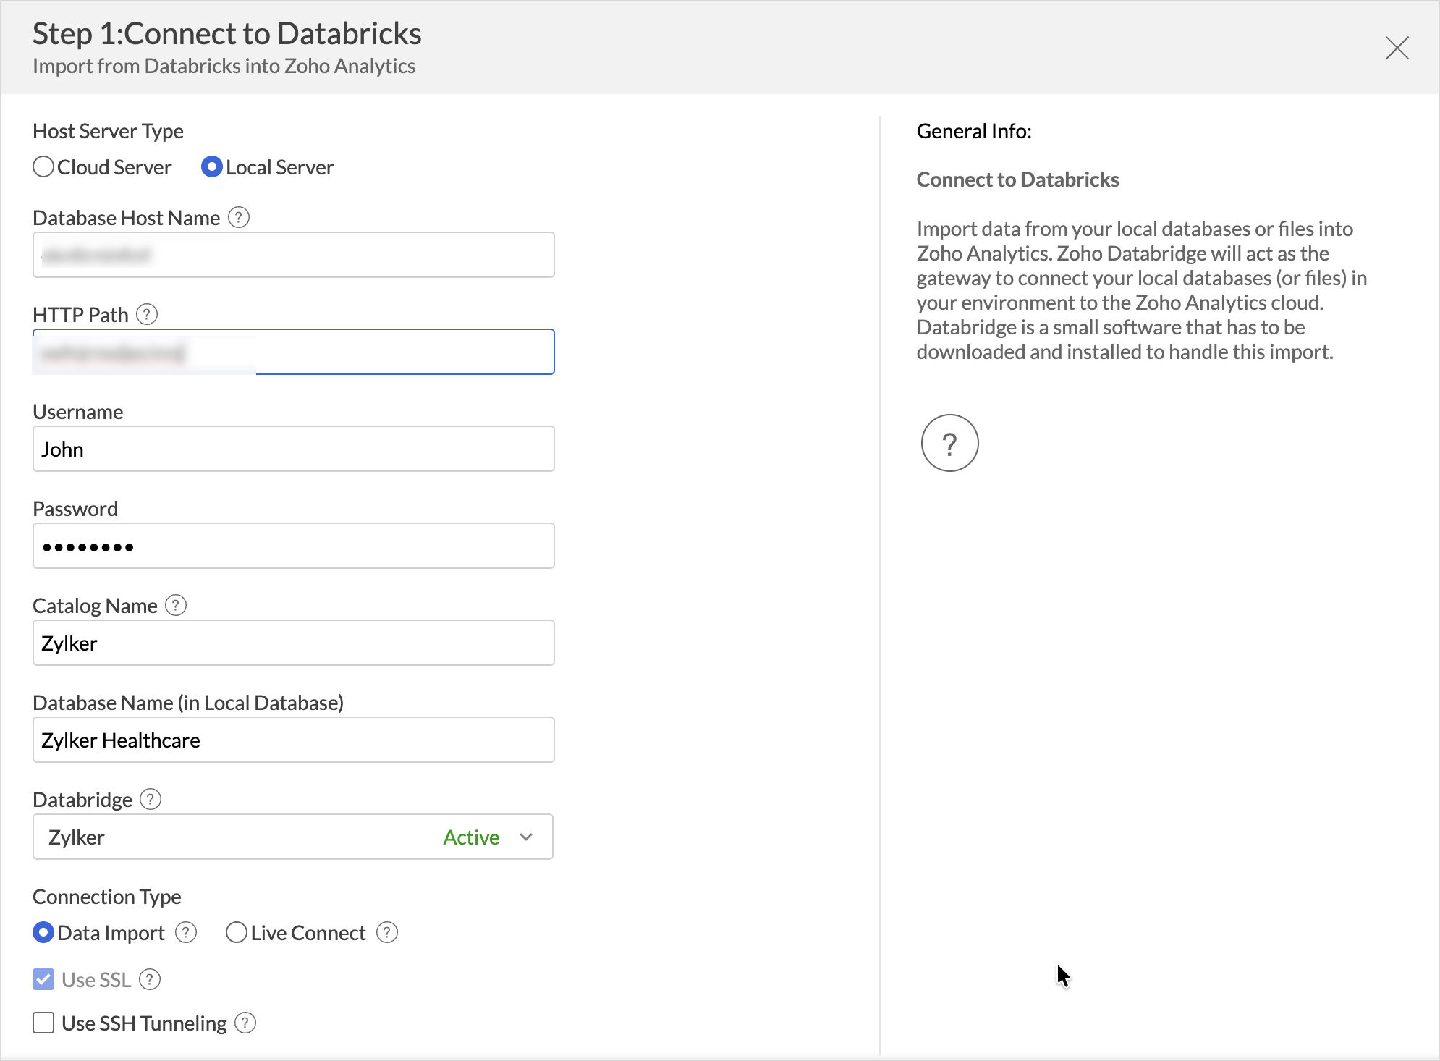This screenshot has width=1440, height=1061.
Task: Close the Connect to Databricks dialog
Action: 1397,48
